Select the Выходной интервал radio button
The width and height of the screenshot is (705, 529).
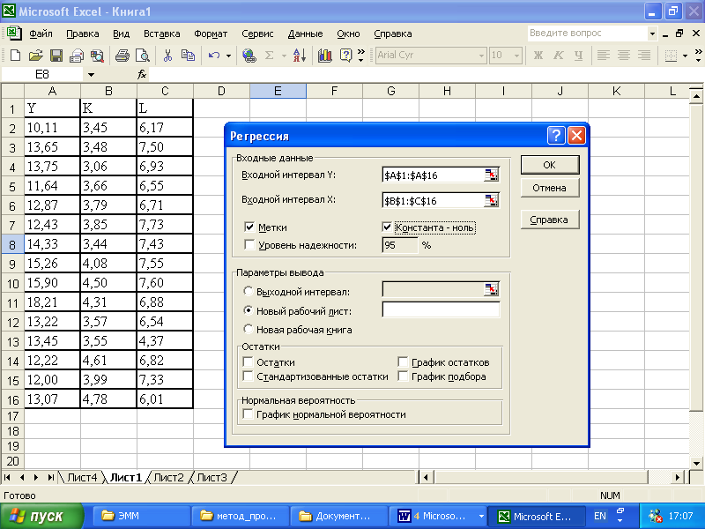[x=248, y=291]
